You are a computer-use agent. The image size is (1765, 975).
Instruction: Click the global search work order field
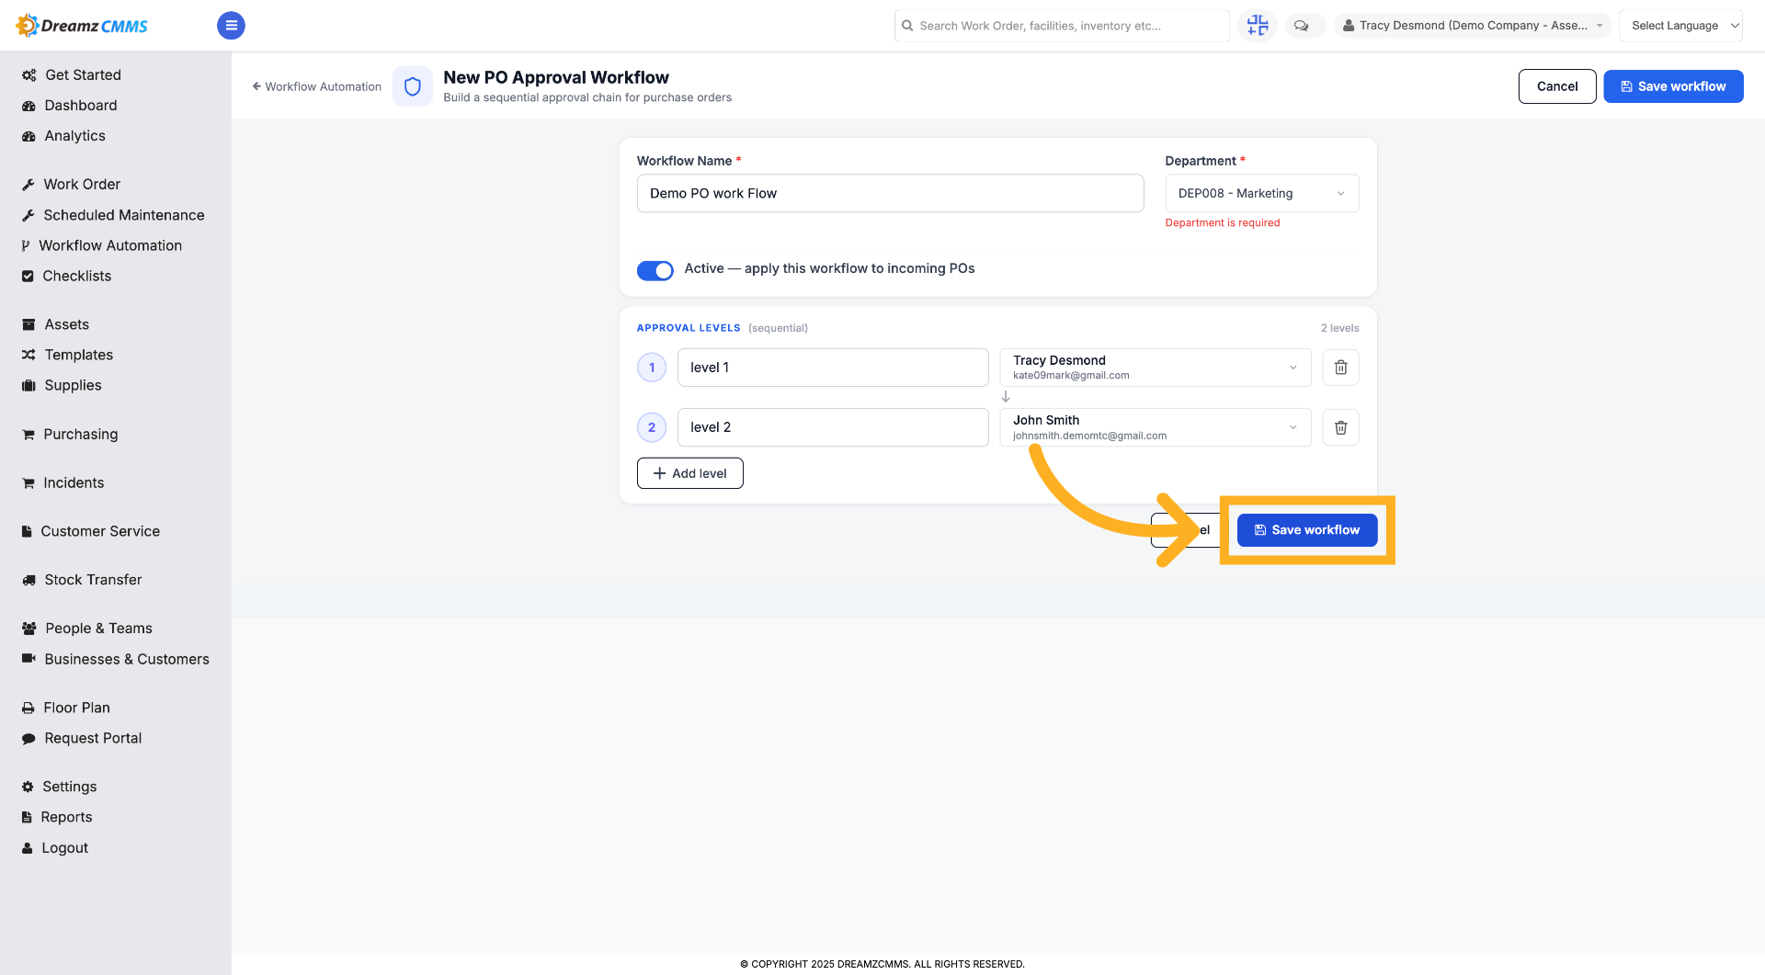pyautogui.click(x=1062, y=26)
